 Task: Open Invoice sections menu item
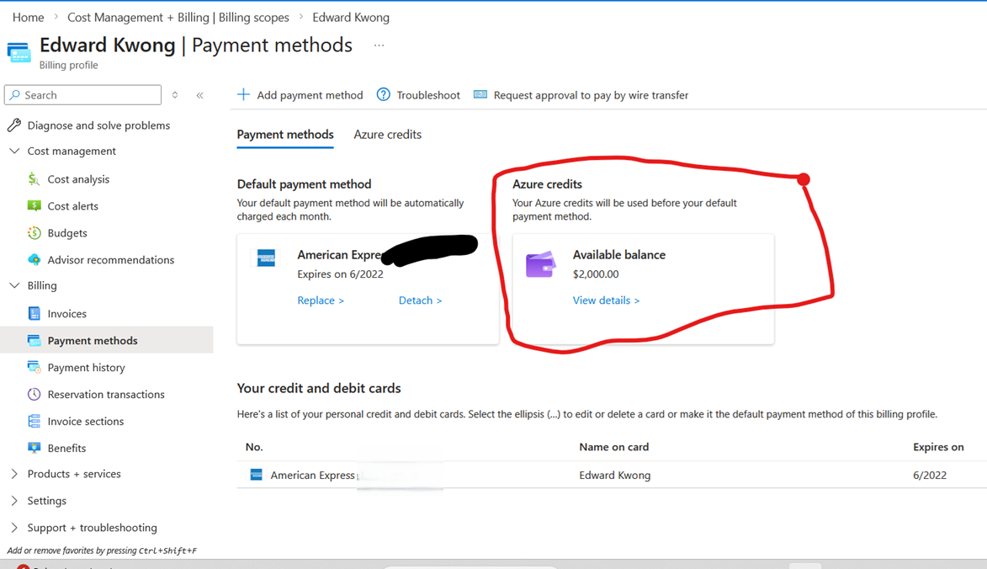pos(86,421)
